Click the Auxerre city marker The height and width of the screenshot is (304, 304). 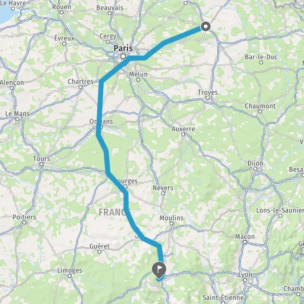(183, 134)
